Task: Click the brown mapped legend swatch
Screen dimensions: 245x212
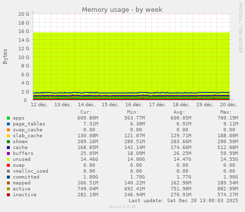Action: tap(8, 183)
